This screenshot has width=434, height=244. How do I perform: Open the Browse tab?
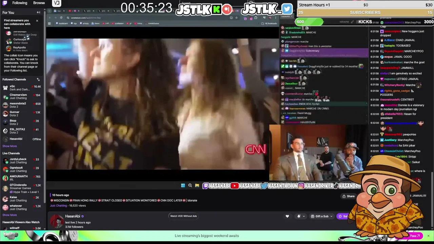39,3
